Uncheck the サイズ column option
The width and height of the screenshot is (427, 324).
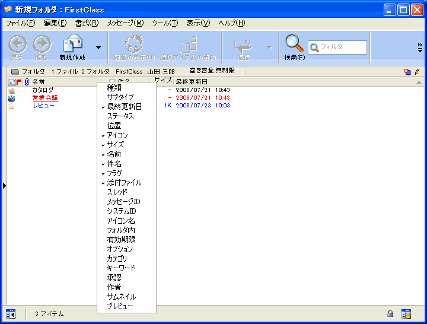click(x=115, y=145)
